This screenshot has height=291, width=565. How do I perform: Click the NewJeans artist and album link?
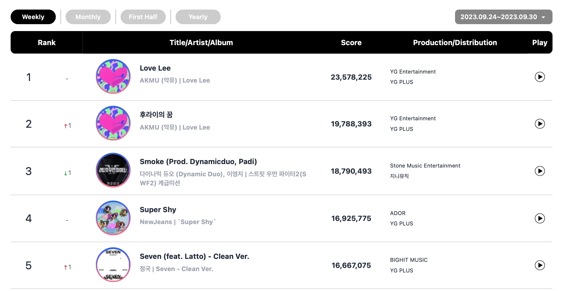[177, 222]
